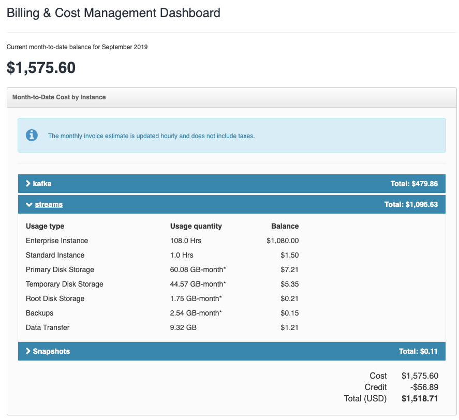Click the blue info icon in banner
Viewport: 459px width, 420px height.
32,135
